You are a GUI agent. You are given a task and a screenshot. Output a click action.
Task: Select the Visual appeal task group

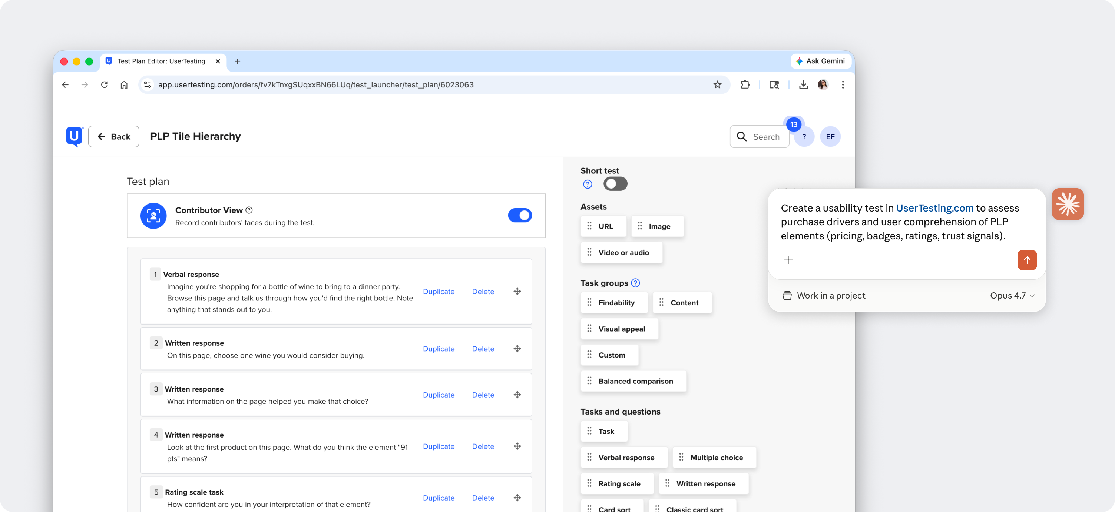point(619,329)
